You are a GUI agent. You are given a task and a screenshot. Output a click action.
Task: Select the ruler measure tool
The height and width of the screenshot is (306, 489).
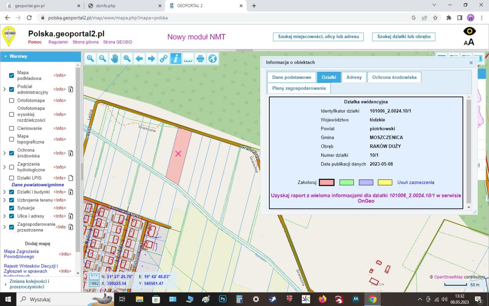pyautogui.click(x=188, y=59)
